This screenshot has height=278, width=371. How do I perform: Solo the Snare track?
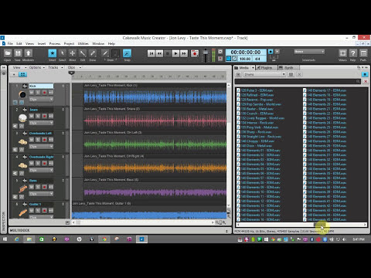click(x=38, y=116)
